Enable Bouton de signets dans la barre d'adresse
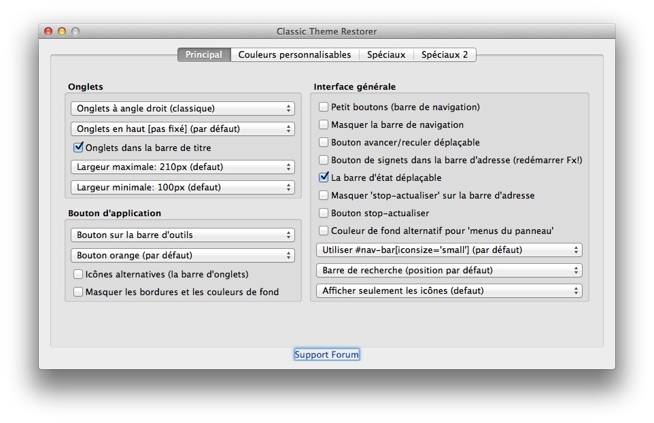The image size is (654, 423). pos(324,160)
